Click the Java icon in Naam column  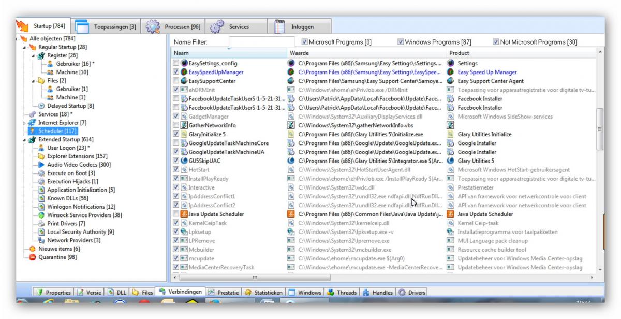point(184,214)
